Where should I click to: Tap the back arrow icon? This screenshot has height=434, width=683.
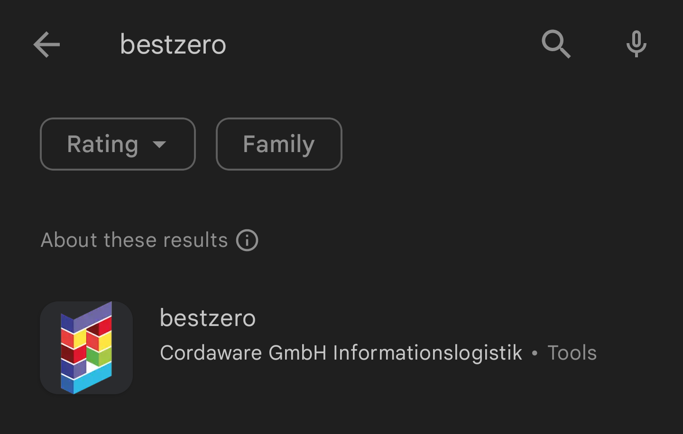click(x=46, y=45)
